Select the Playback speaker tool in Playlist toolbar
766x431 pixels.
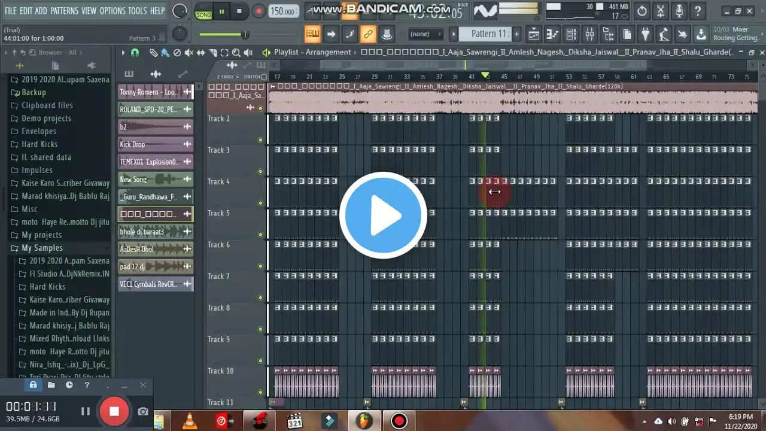[x=248, y=53]
